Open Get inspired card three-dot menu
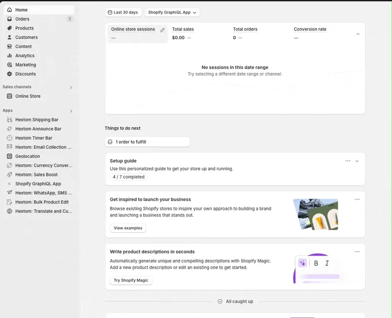This screenshot has height=318, width=392. [357, 199]
